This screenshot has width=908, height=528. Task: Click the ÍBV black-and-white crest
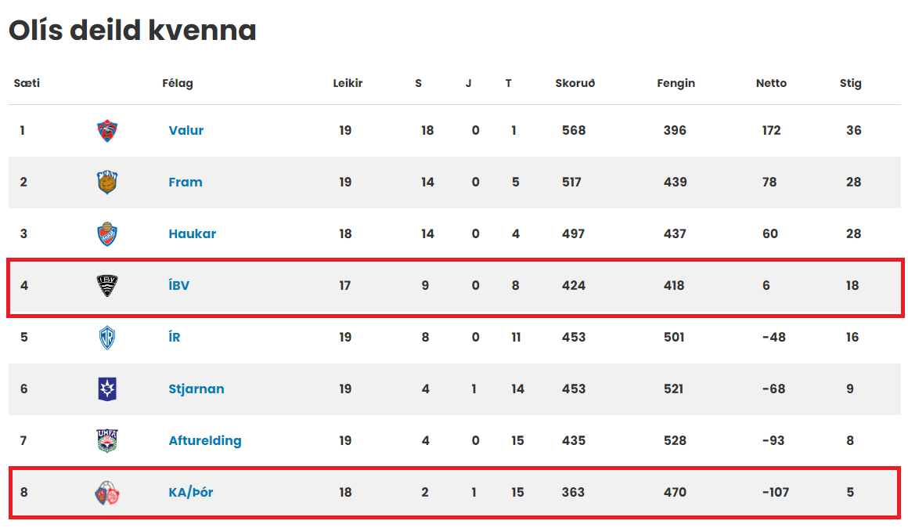[107, 286]
